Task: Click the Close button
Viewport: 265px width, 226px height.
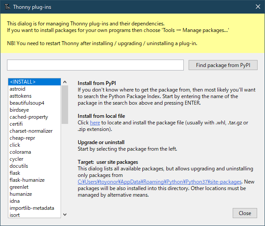Action: click(x=245, y=213)
